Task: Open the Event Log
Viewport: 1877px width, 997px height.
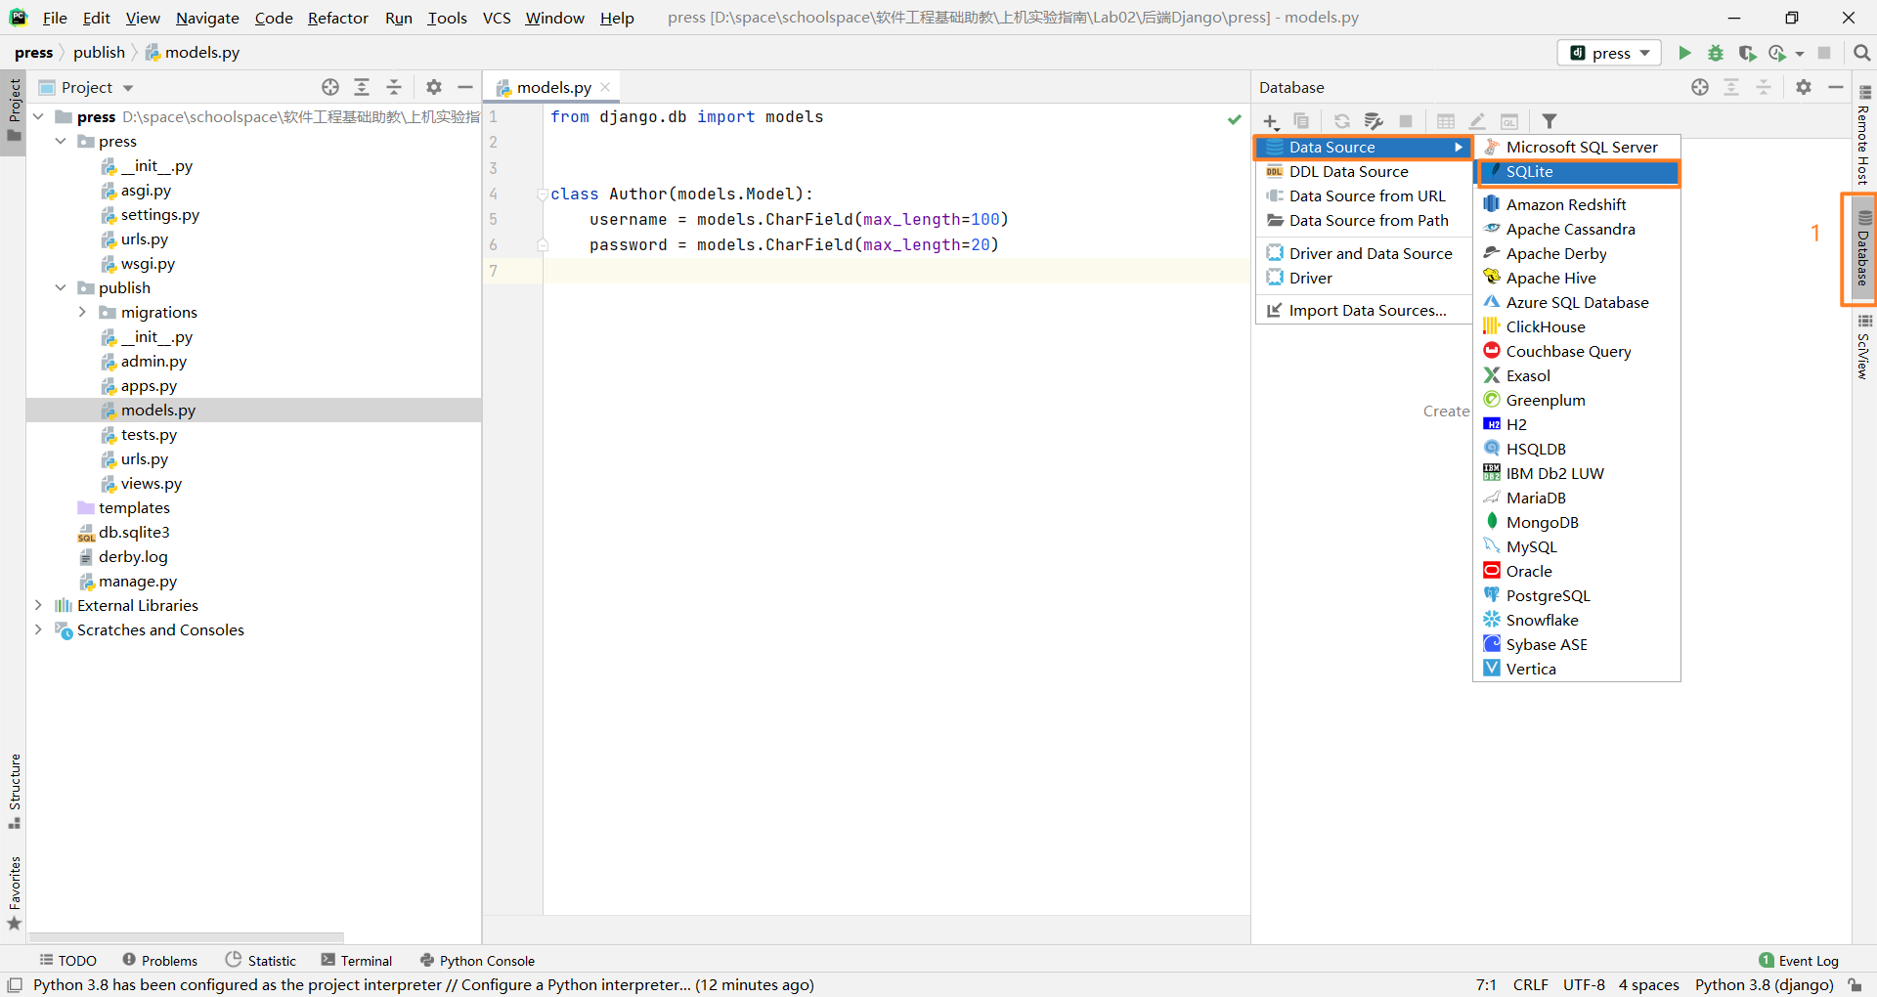Action: 1799,961
